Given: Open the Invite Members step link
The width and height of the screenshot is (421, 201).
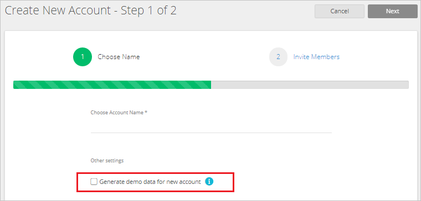Looking at the screenshot, I should (316, 57).
